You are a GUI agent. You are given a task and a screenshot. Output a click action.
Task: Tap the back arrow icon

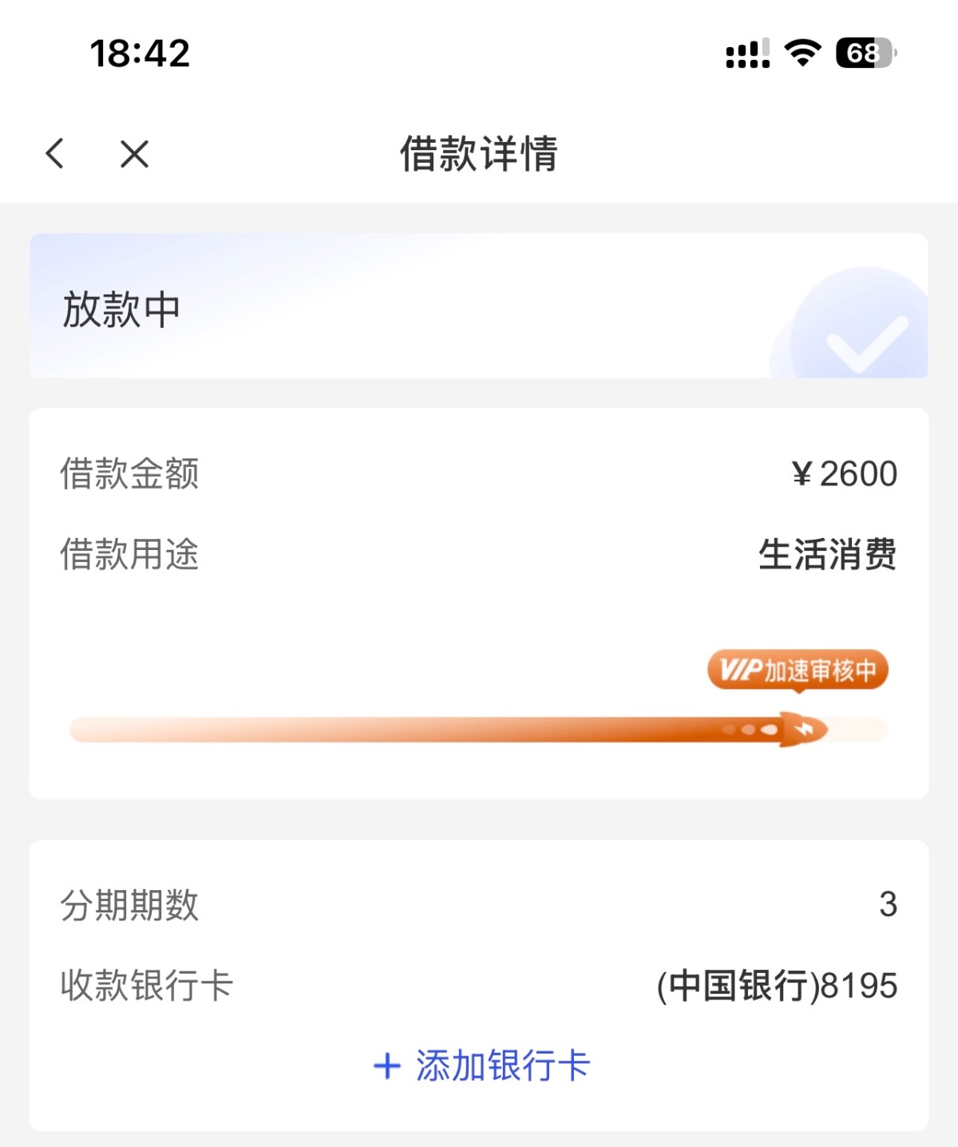[x=55, y=153]
